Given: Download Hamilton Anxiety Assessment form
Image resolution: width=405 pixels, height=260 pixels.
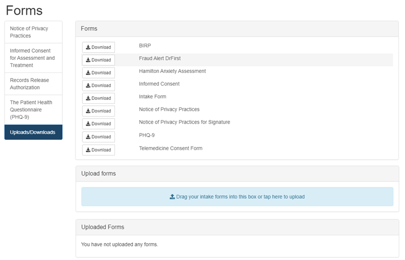Looking at the screenshot, I should coord(99,72).
